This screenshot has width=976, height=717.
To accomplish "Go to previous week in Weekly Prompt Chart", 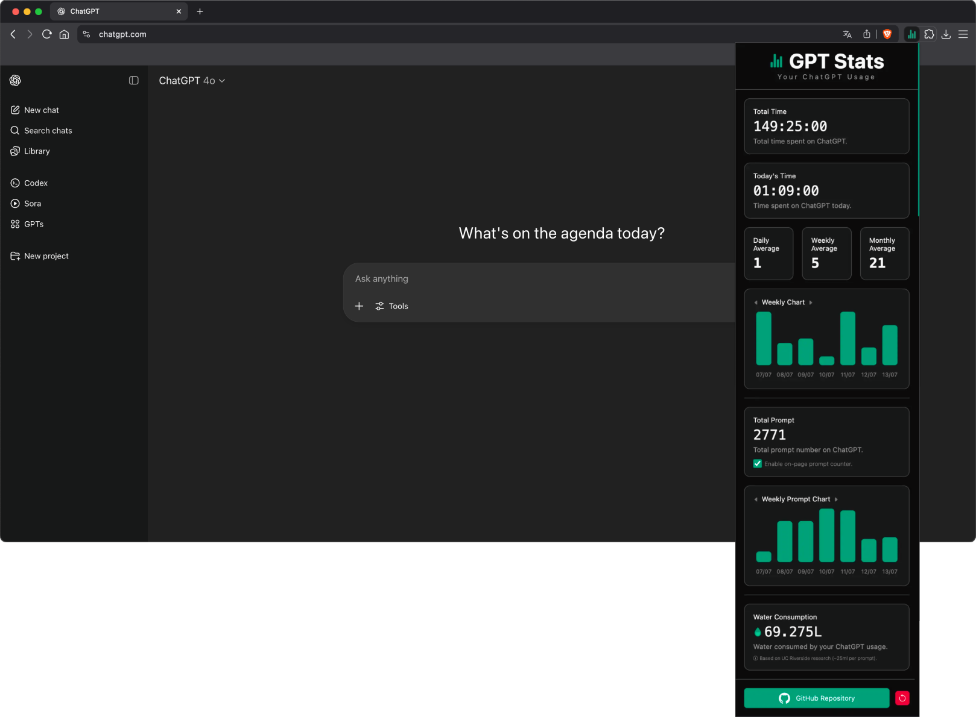I will [756, 499].
